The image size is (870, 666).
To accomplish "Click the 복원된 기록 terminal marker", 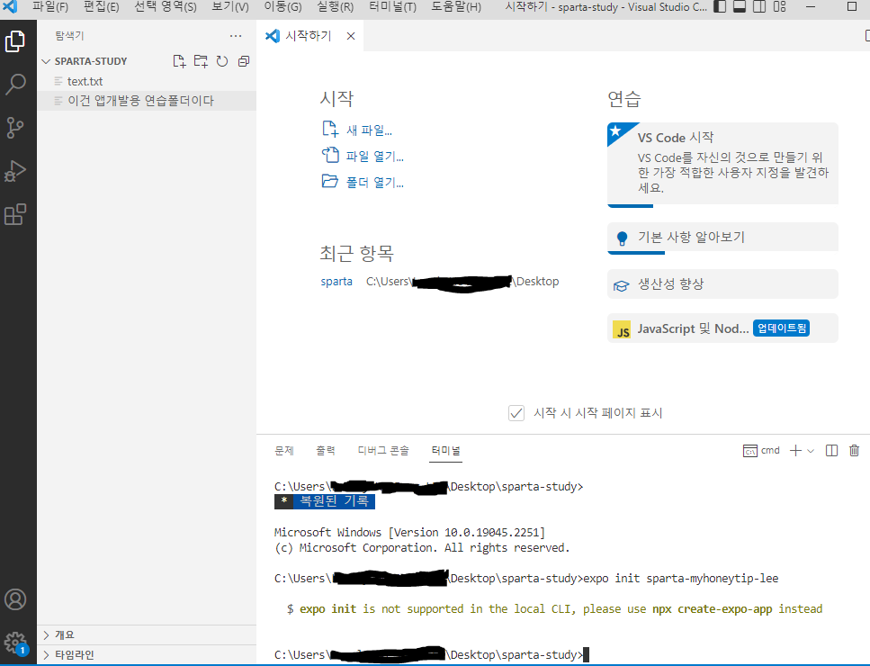I will click(325, 501).
